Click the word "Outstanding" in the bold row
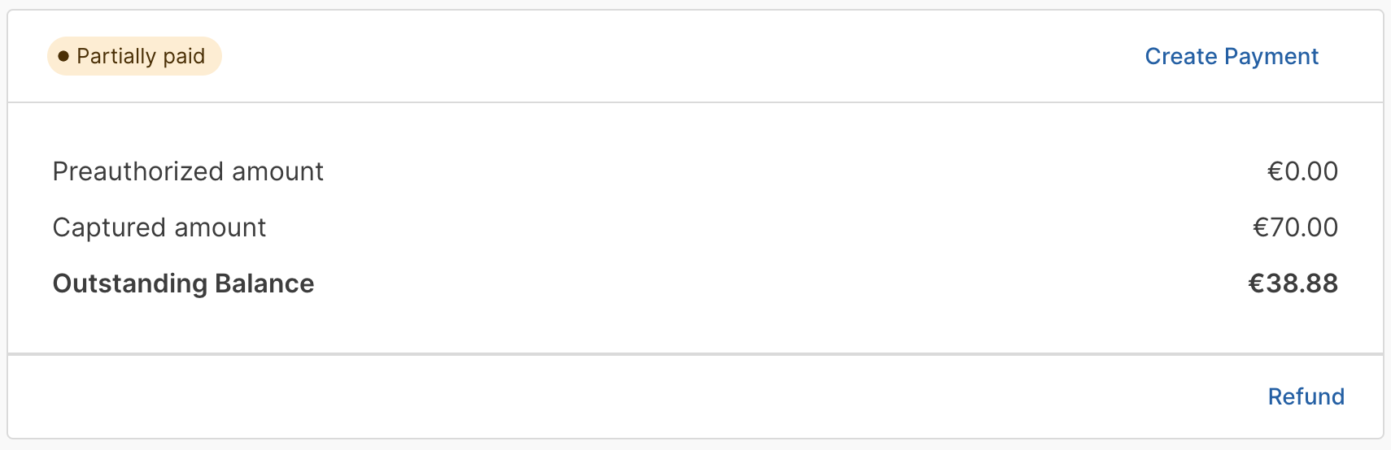1391x450 pixels. coord(130,283)
